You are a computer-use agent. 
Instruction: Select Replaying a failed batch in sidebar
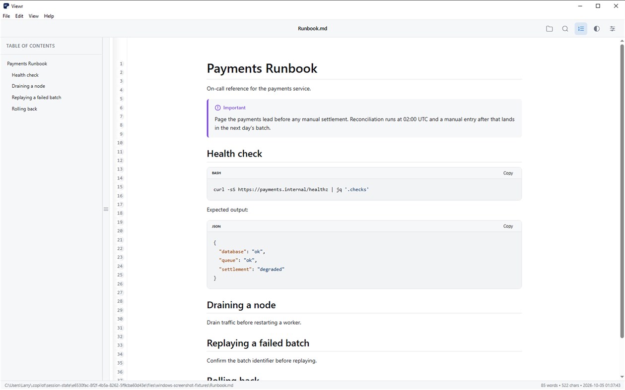point(37,98)
